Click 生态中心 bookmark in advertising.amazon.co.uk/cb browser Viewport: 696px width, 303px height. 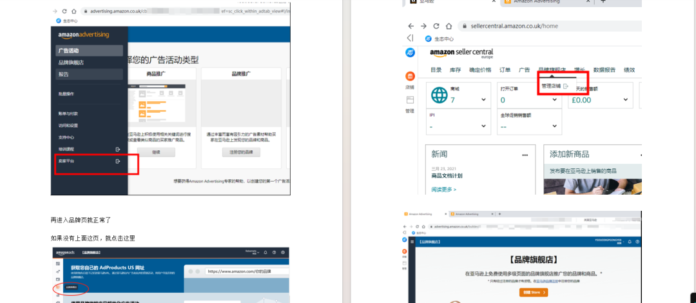tap(65, 21)
